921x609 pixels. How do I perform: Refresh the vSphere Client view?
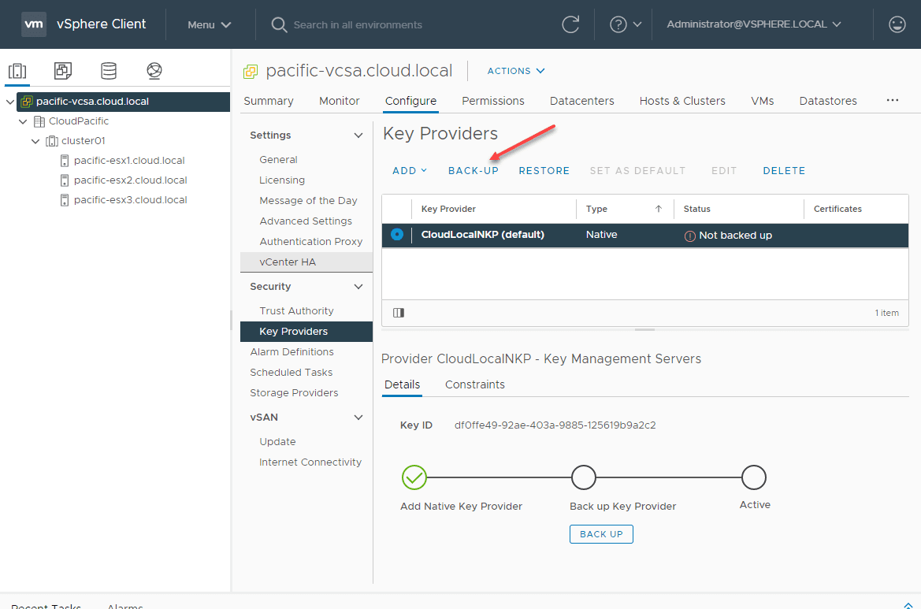[x=570, y=24]
